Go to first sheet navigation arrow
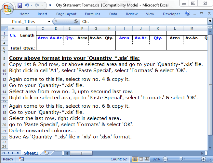Screen dimensions: 213x163 (4, 153)
